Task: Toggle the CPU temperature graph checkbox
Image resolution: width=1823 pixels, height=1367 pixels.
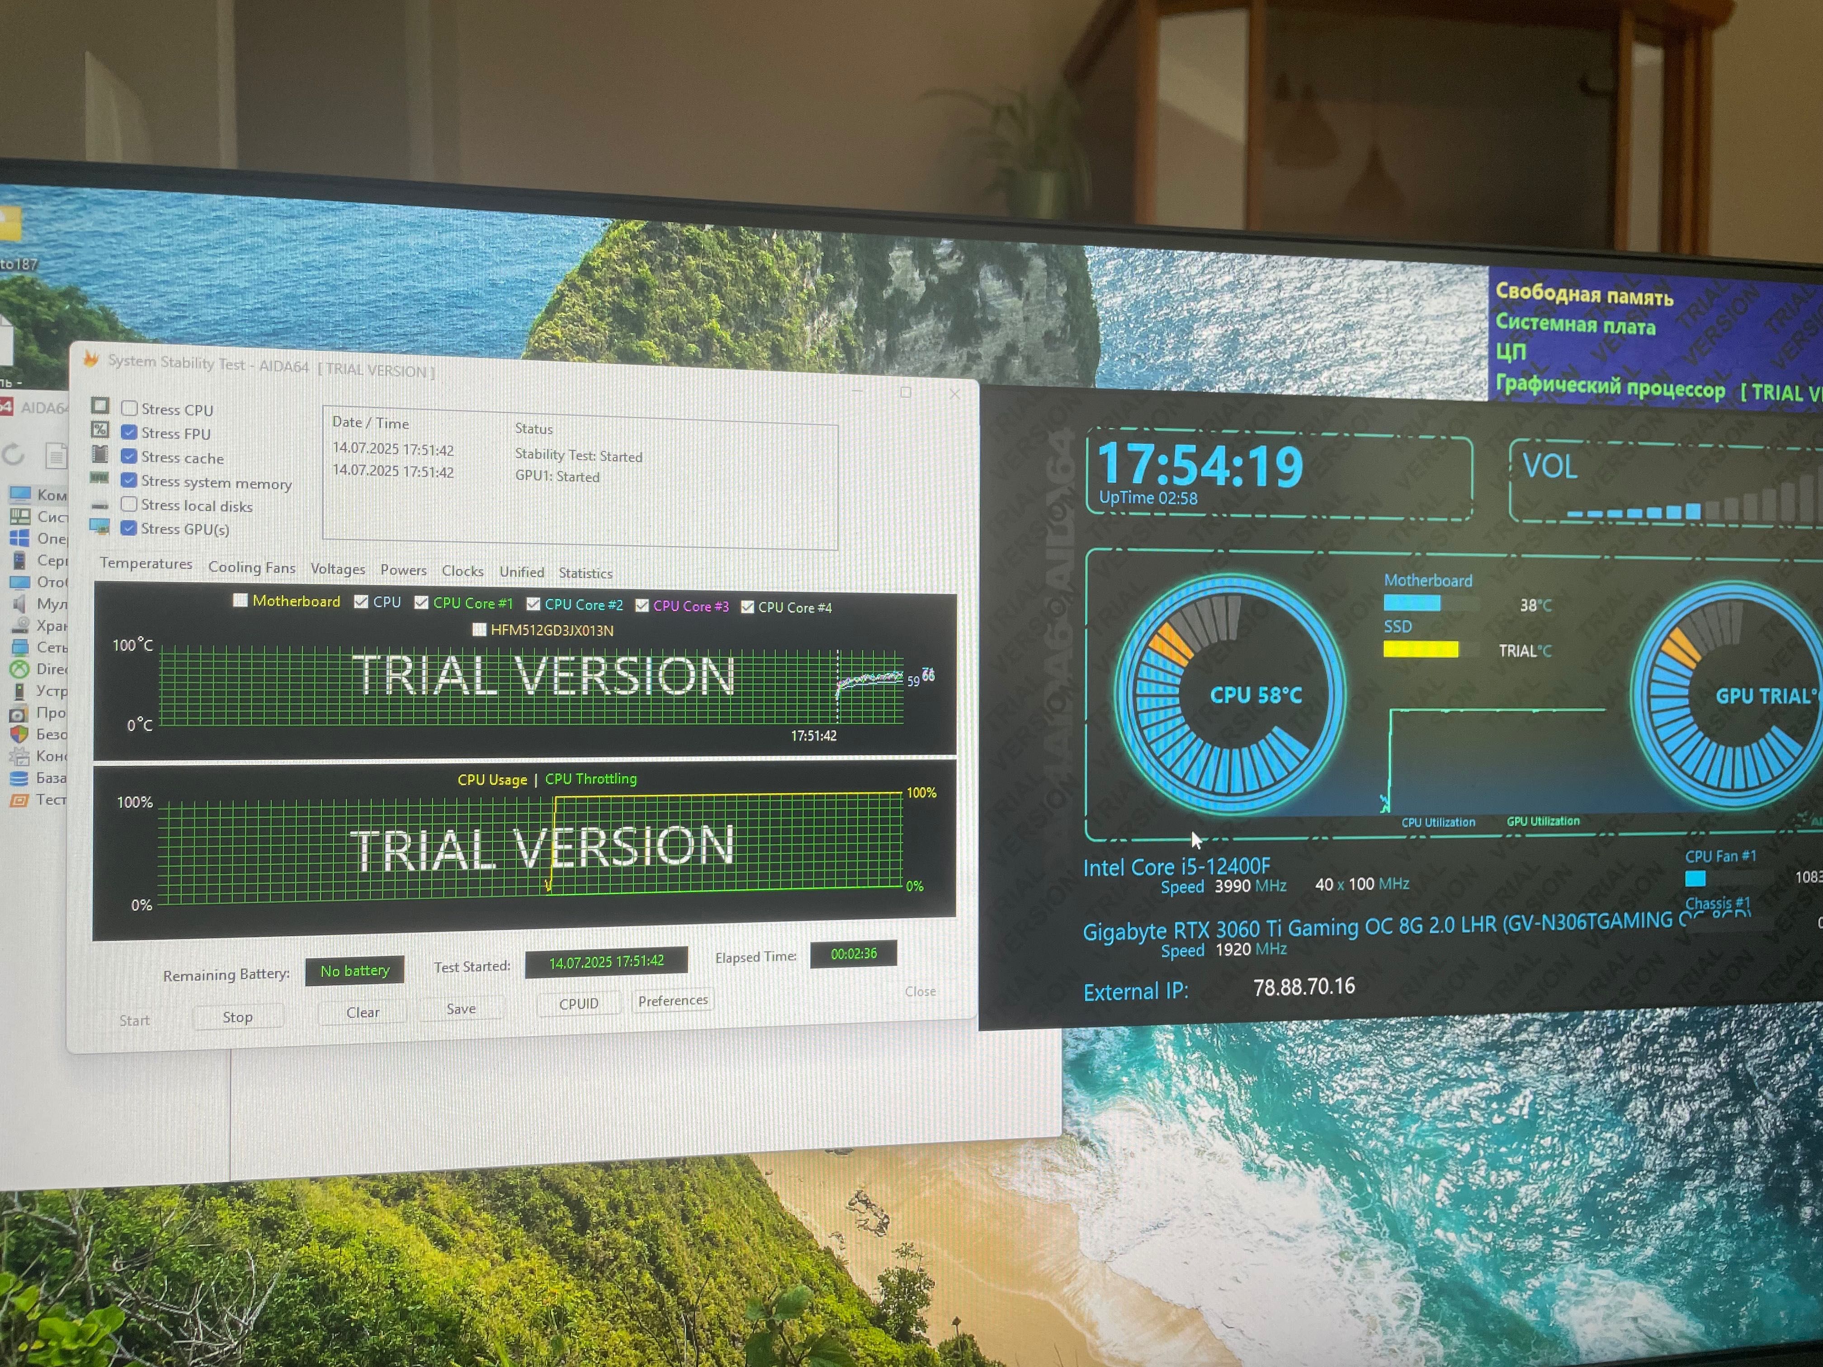Action: (361, 602)
